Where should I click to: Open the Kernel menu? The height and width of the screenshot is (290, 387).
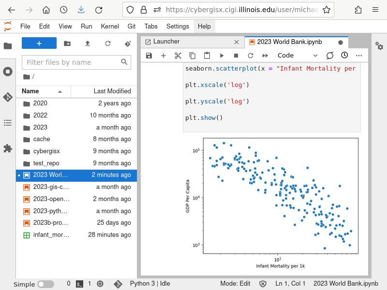tap(110, 26)
